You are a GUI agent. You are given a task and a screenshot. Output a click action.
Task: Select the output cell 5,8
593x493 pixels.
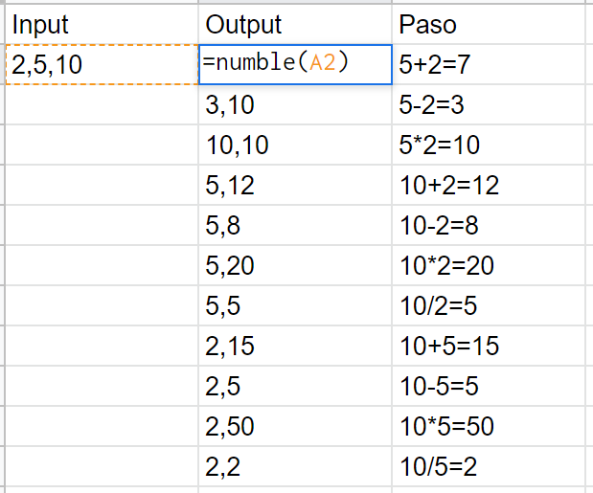(295, 225)
